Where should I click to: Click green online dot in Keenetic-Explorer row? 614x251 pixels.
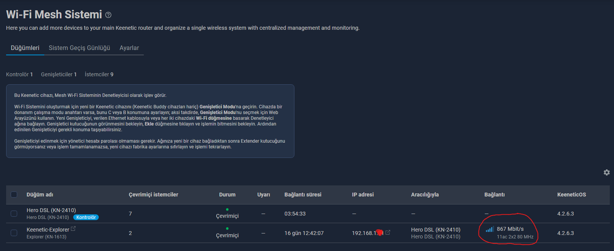227,229
